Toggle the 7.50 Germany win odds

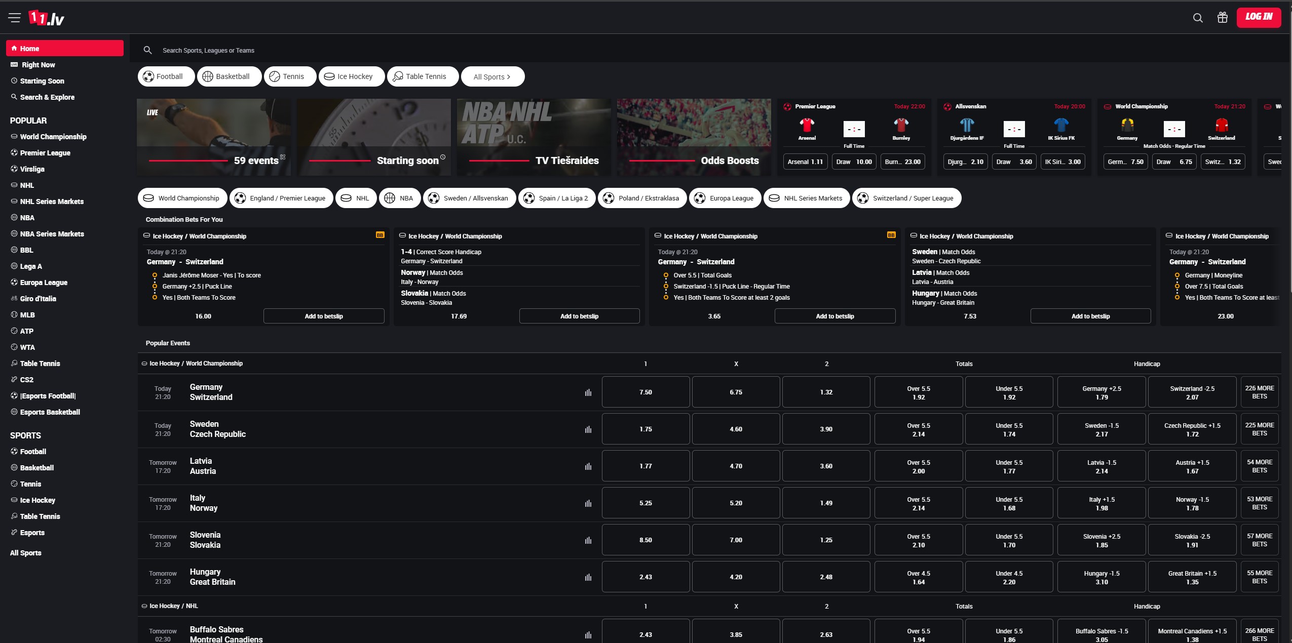(x=645, y=392)
